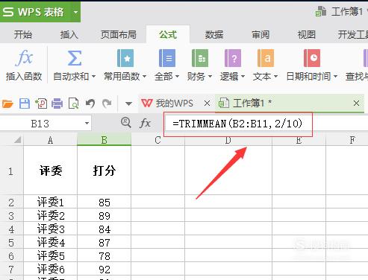Switch to the 开始 ribbon tab
This screenshot has height=280, width=368.
(23, 34)
